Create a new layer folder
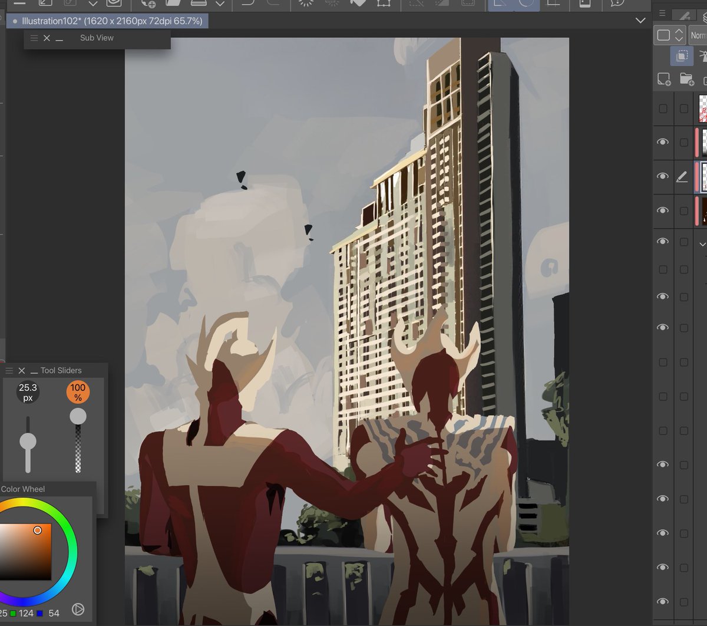 click(686, 79)
